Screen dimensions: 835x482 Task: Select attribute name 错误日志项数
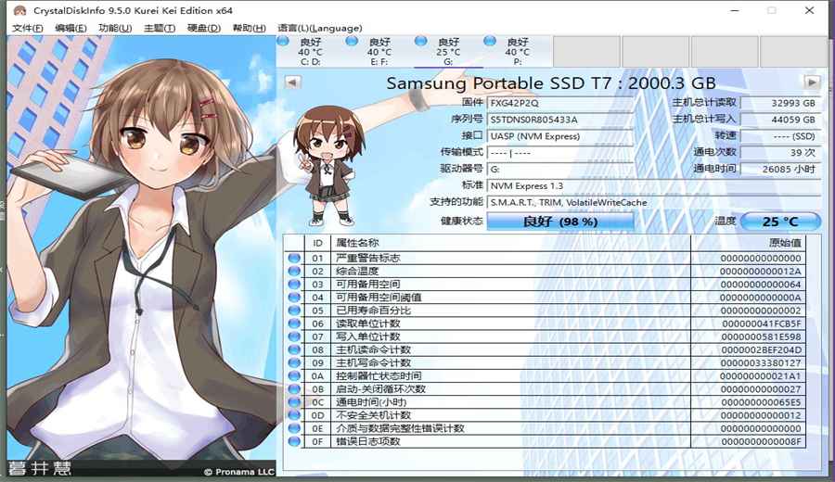click(x=368, y=441)
